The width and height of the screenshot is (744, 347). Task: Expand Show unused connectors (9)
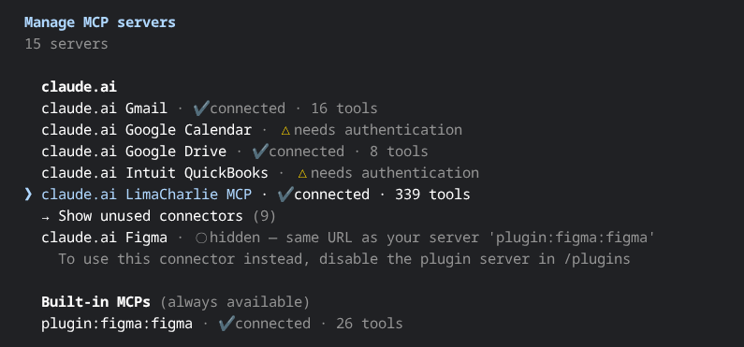158,216
